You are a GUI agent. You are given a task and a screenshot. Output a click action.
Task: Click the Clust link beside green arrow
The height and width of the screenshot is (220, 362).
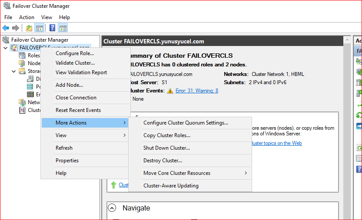pos(123,185)
